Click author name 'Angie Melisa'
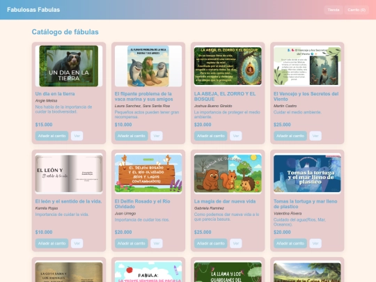The width and height of the screenshot is (376, 282). coord(46,101)
